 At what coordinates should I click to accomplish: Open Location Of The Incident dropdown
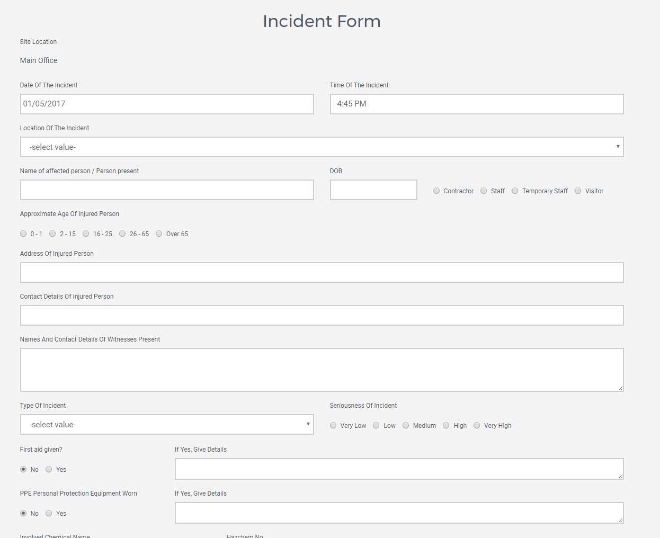pyautogui.click(x=322, y=147)
